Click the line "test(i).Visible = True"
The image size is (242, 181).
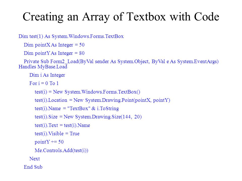pos(57,133)
